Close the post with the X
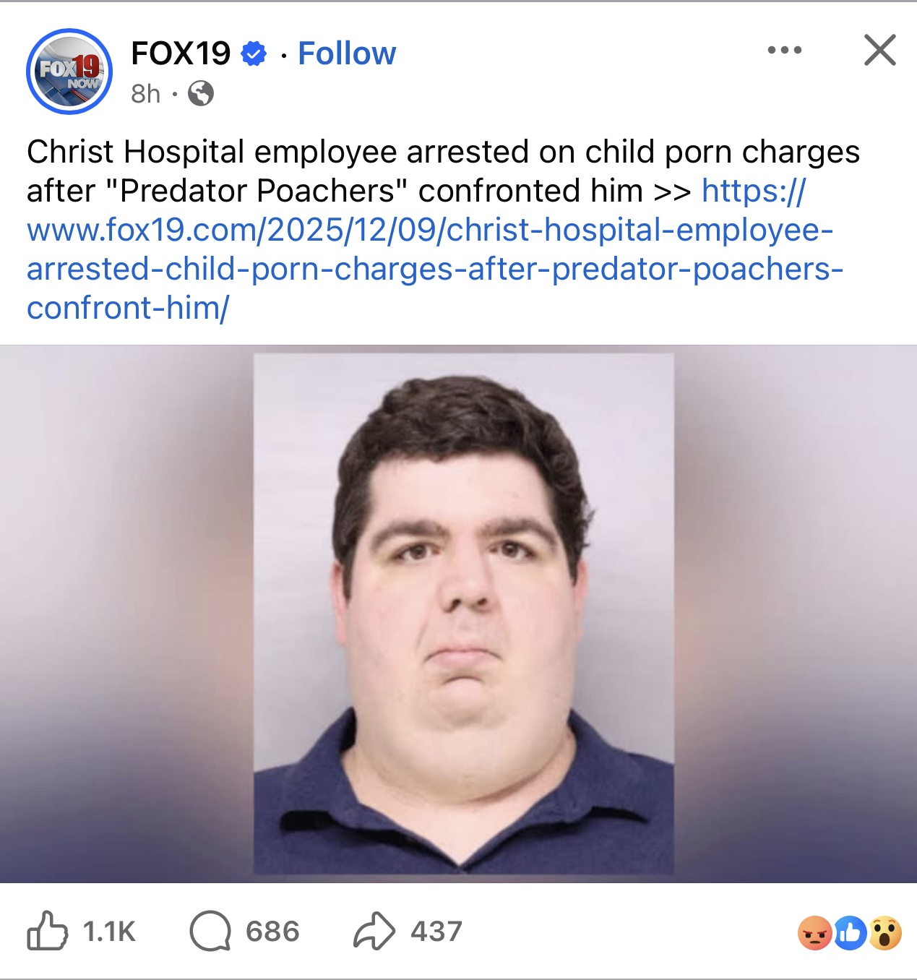Screen dimensions: 917x980 879,50
